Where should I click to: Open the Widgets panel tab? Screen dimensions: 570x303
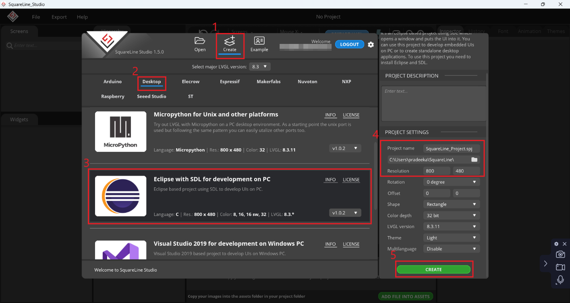coord(19,119)
